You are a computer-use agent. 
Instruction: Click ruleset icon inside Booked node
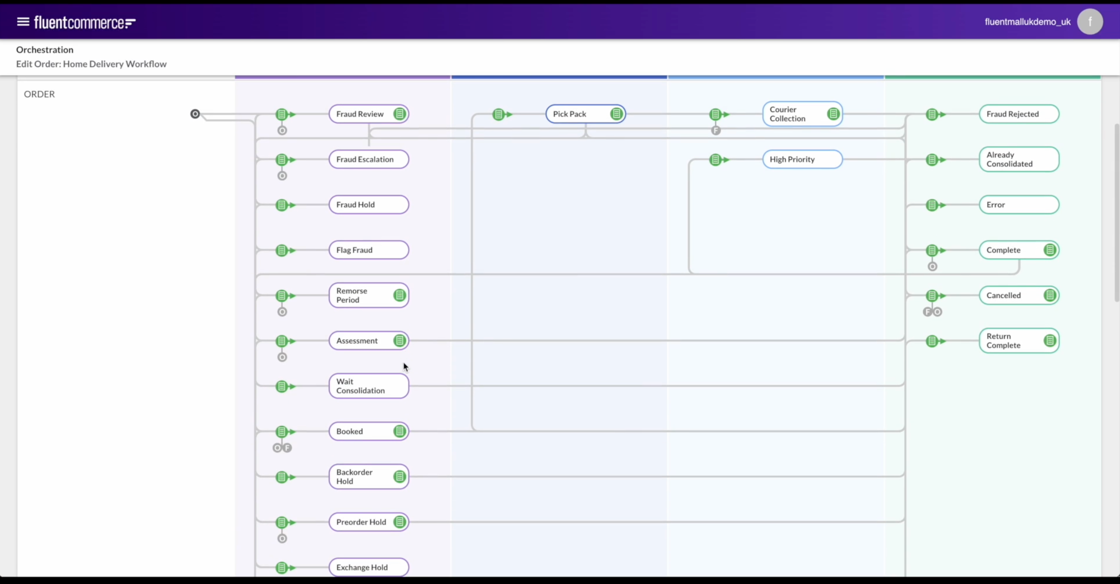coord(399,431)
